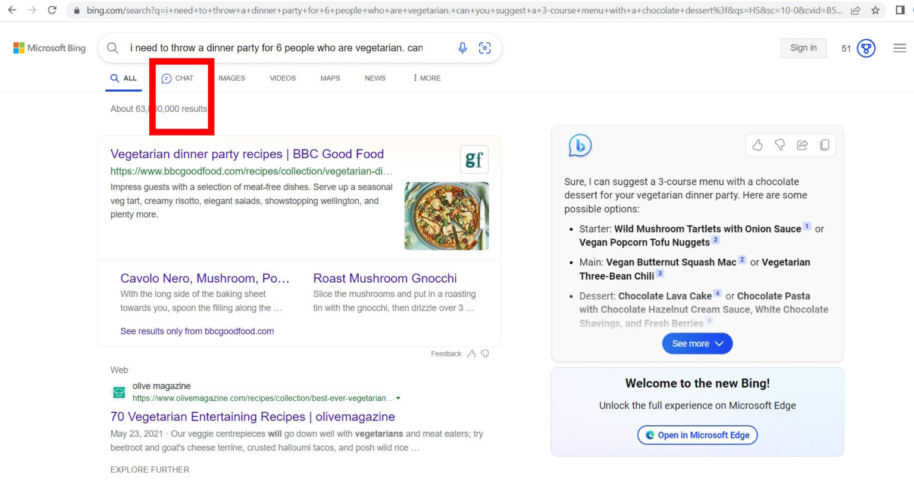Bookmark this page via the star icon
The width and height of the screenshot is (914, 483).
click(x=875, y=10)
